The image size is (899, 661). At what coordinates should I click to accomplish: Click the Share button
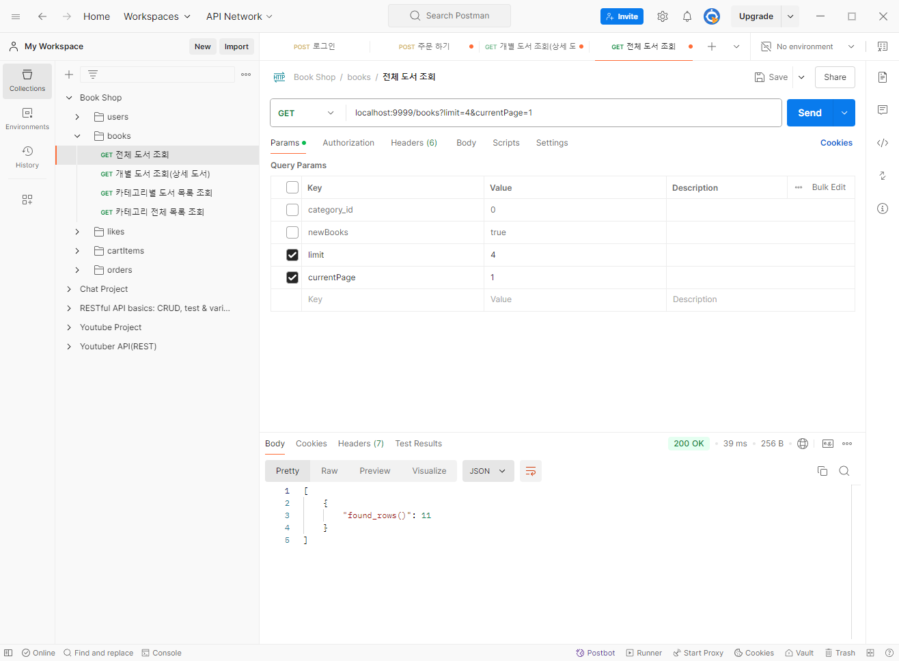click(835, 77)
